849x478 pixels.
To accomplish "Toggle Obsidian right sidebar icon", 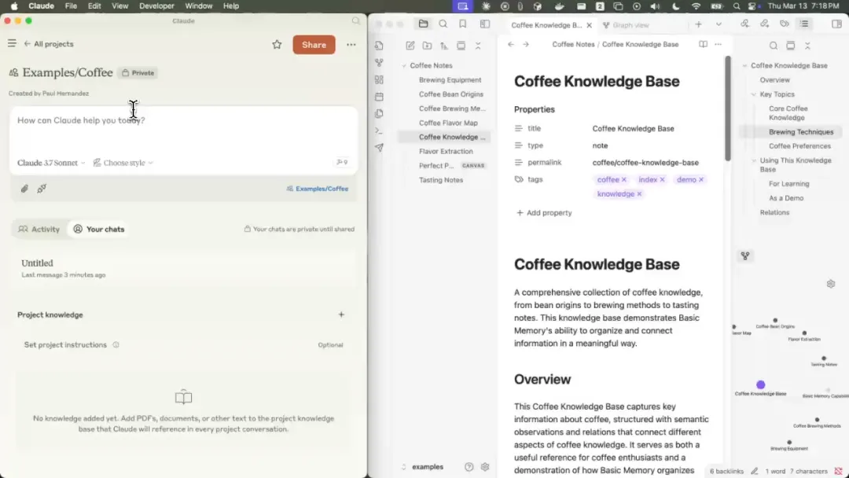I will click(836, 24).
